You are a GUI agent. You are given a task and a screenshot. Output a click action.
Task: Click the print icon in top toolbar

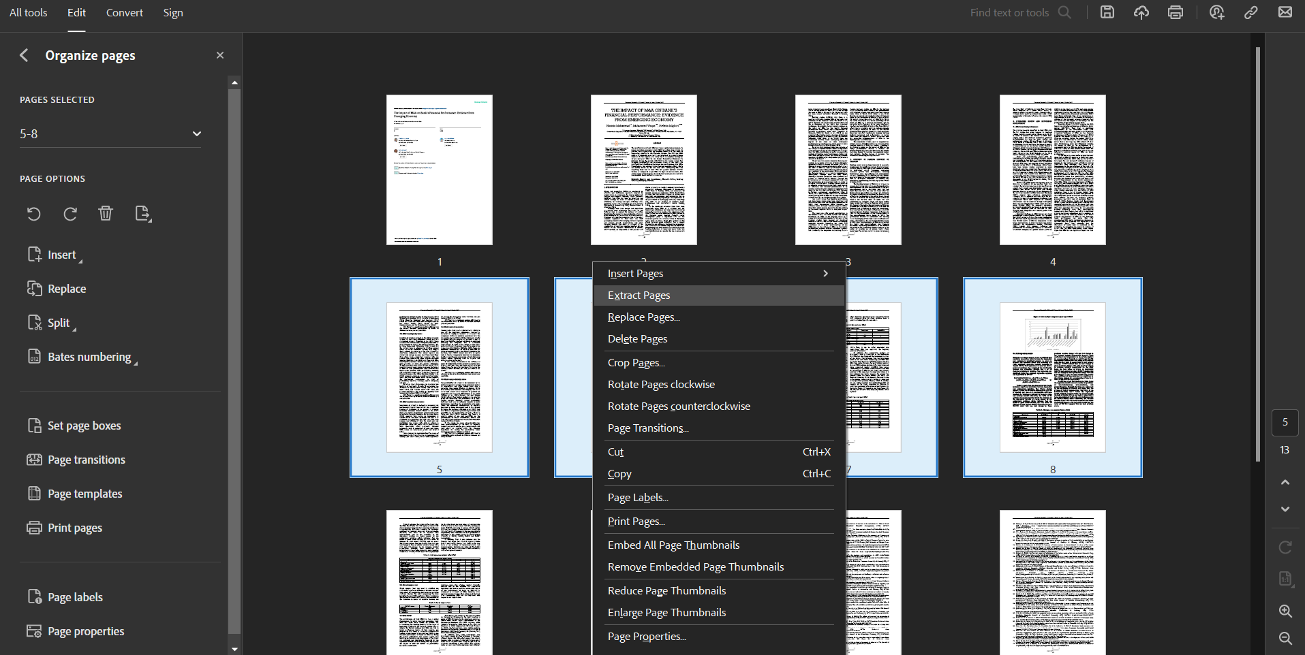(x=1176, y=12)
